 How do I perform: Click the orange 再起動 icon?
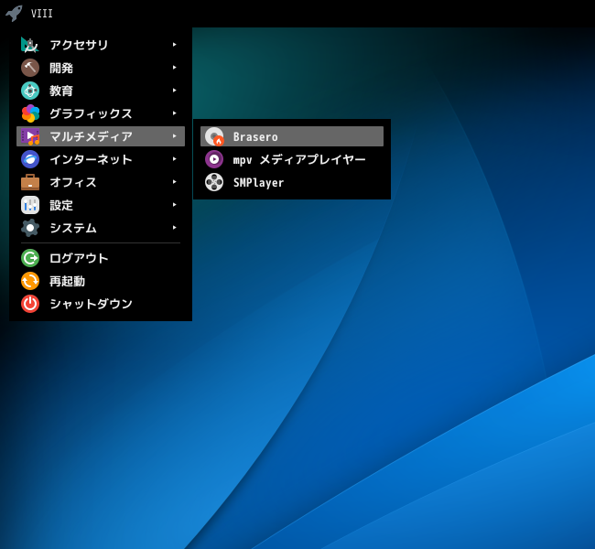click(x=30, y=281)
